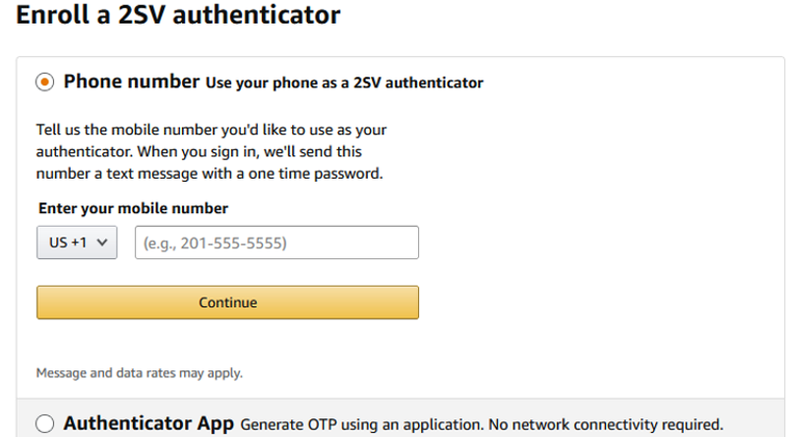The width and height of the screenshot is (787, 437).
Task: Open the US +1 country code dropdown
Action: tap(77, 243)
